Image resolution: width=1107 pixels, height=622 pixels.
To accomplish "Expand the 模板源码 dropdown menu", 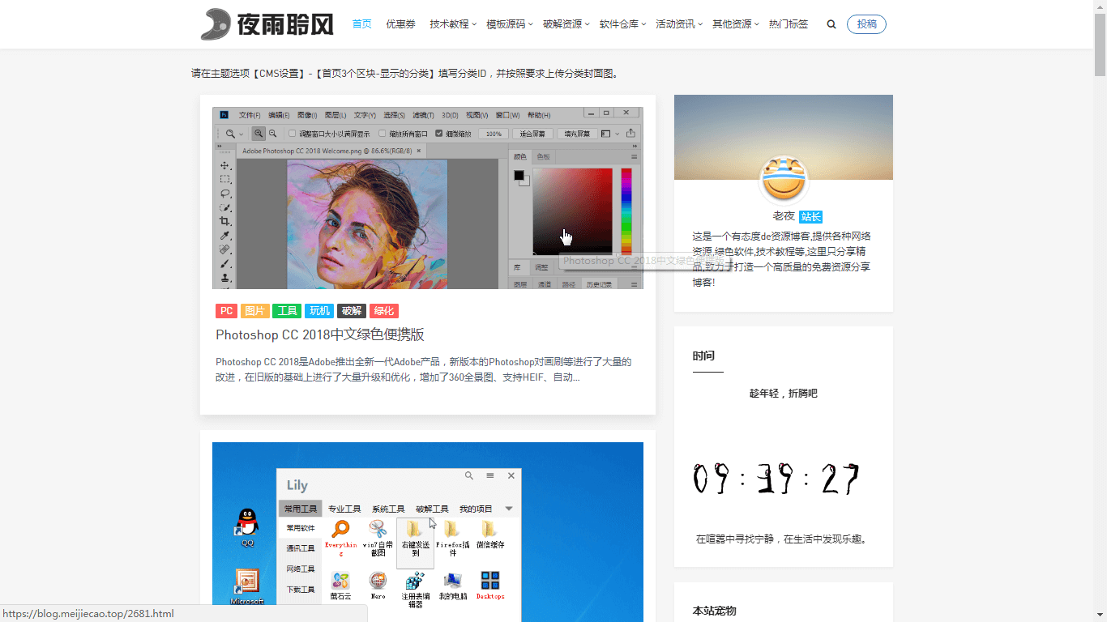I will tap(510, 24).
